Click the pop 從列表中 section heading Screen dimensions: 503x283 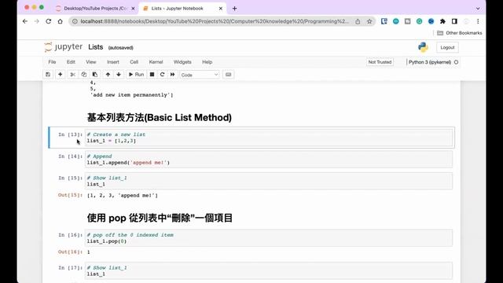160,219
